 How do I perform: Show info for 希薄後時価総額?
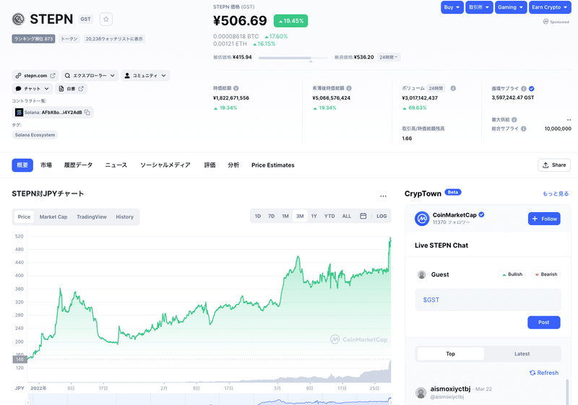click(349, 88)
